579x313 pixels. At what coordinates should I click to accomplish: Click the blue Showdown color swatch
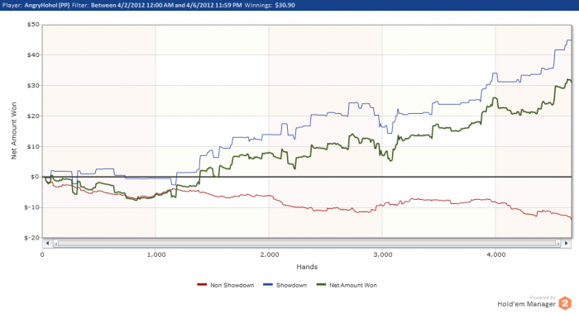[268, 285]
